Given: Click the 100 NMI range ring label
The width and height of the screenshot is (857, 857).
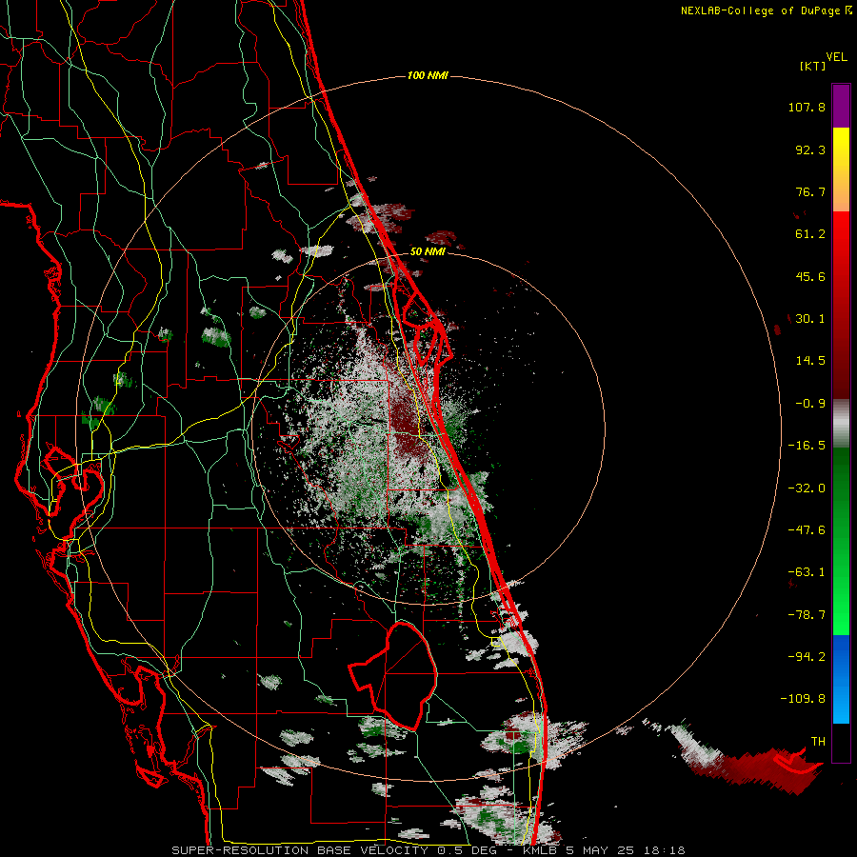Looking at the screenshot, I should (428, 75).
